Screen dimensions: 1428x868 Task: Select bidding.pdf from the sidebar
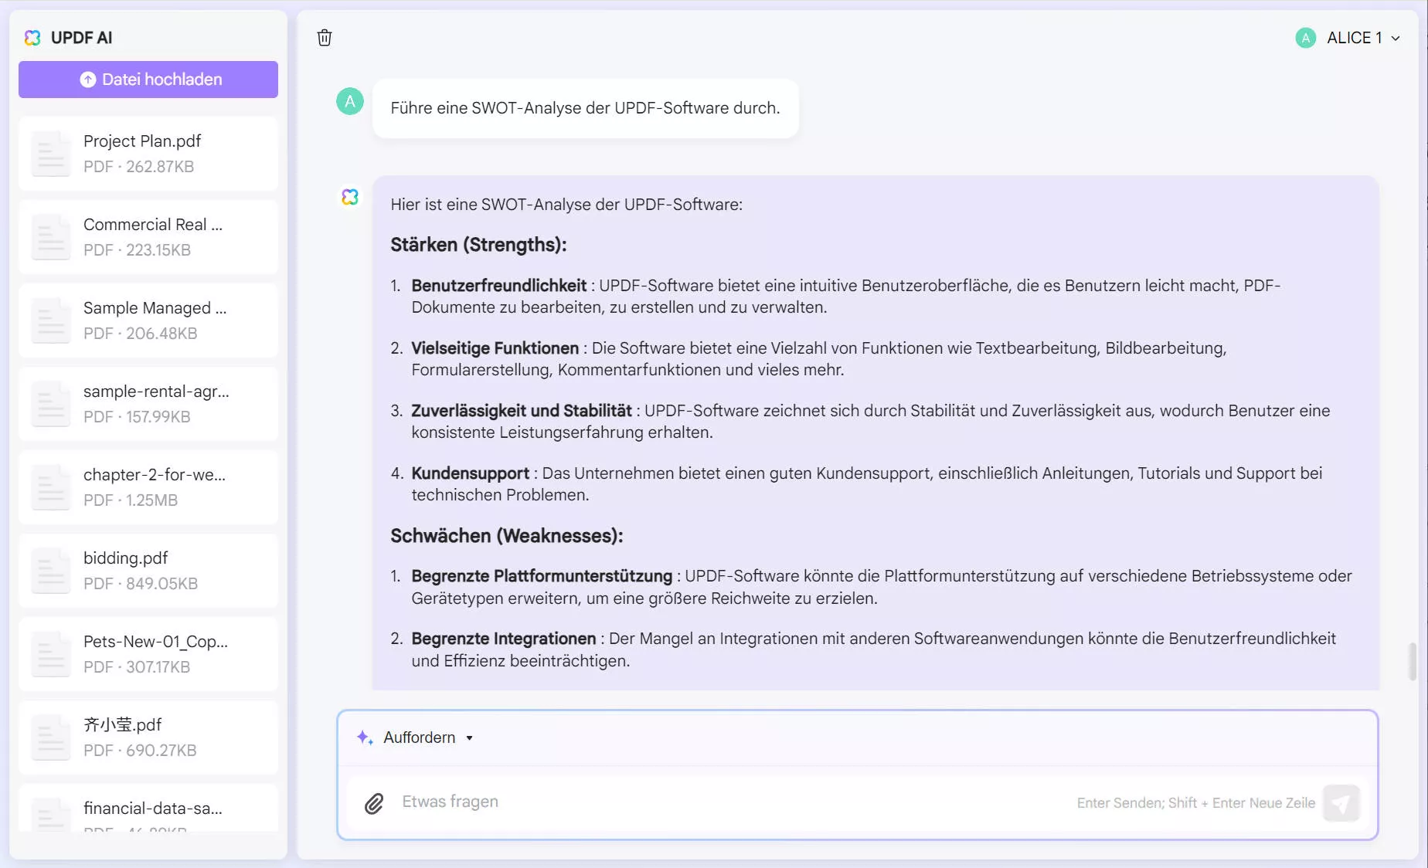coord(148,570)
